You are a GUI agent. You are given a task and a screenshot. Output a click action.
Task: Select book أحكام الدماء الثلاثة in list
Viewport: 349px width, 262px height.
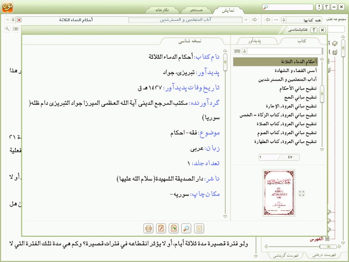pyautogui.click(x=275, y=62)
